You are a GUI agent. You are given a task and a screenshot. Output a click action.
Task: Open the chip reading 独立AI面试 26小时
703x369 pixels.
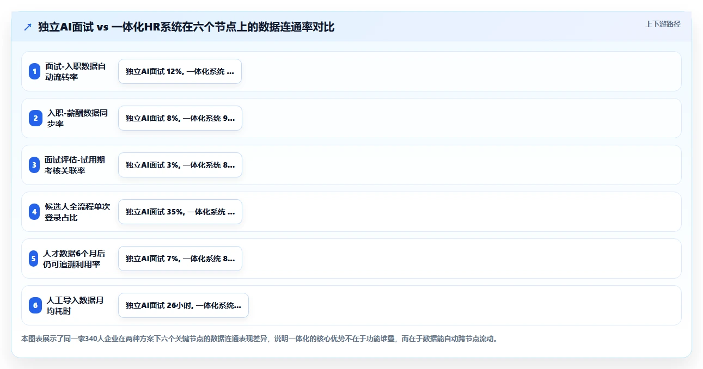point(184,305)
